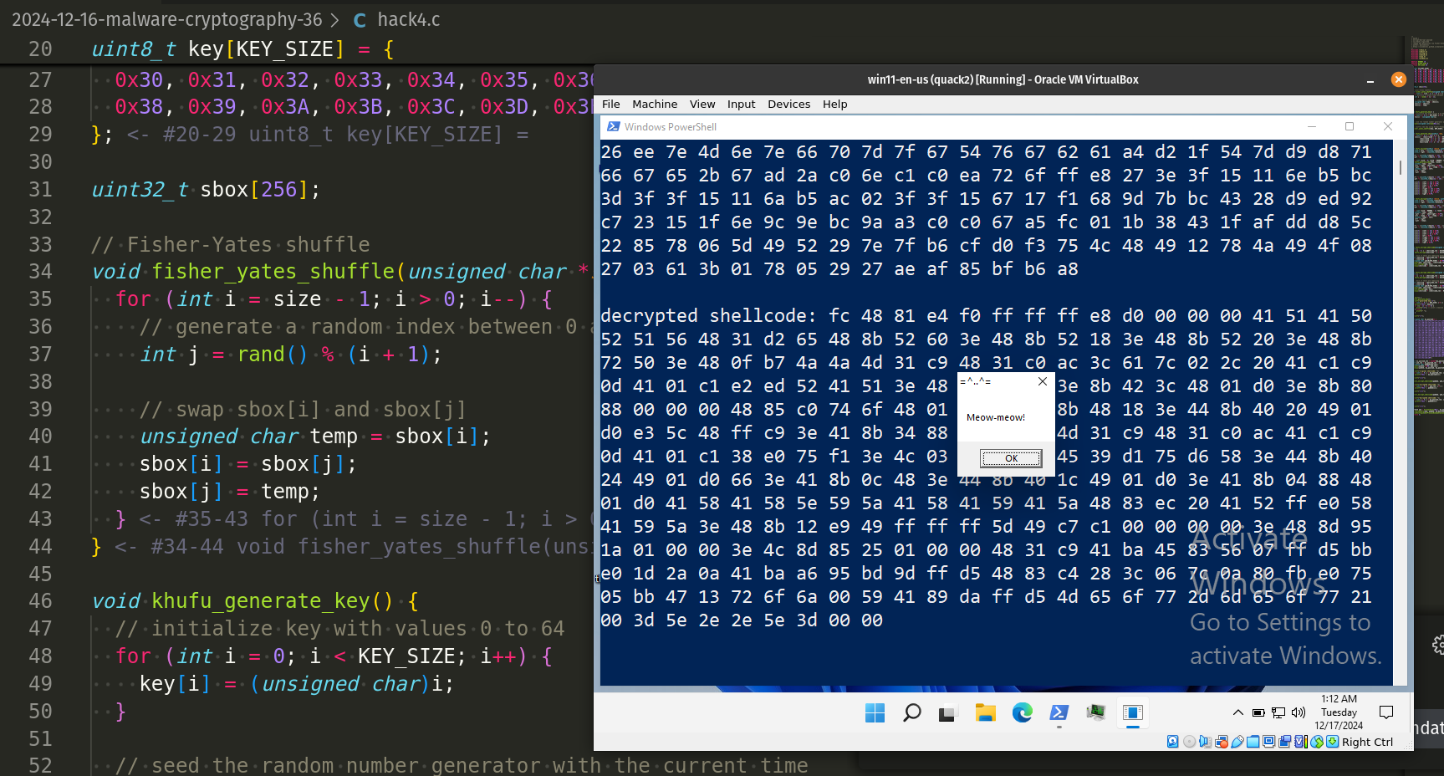
Task: Expand the hidden system tray icons chevron
Action: coord(1237,712)
